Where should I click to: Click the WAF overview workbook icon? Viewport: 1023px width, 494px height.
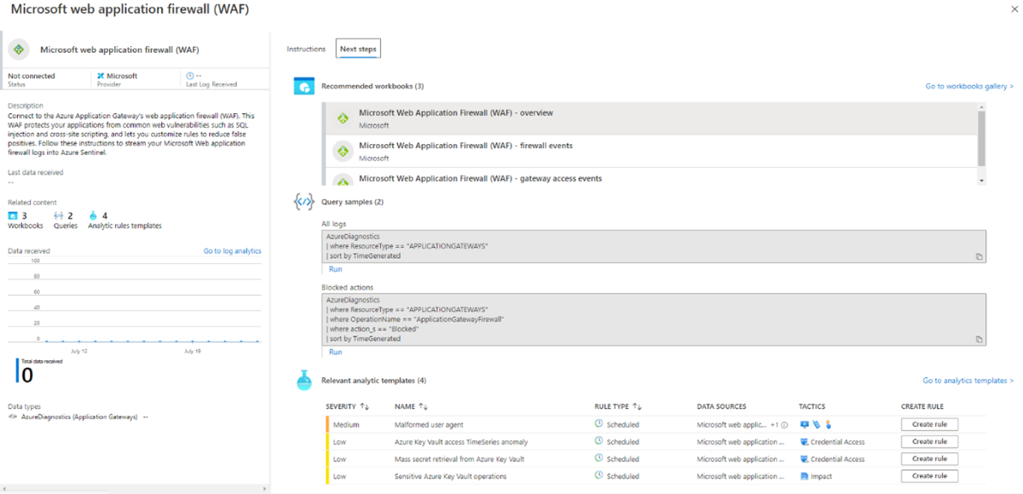pyautogui.click(x=343, y=118)
